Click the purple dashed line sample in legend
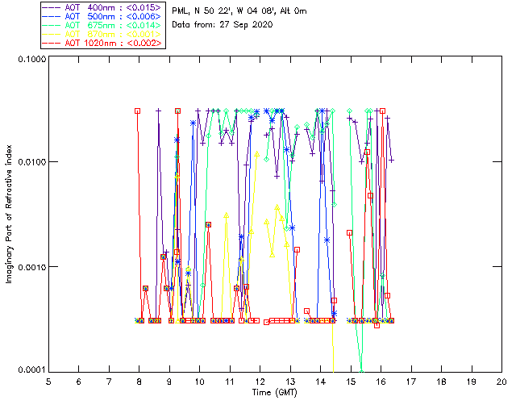This screenshot has height=413, width=516. pos(52,7)
